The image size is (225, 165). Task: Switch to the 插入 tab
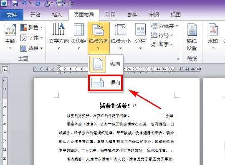click(x=57, y=15)
